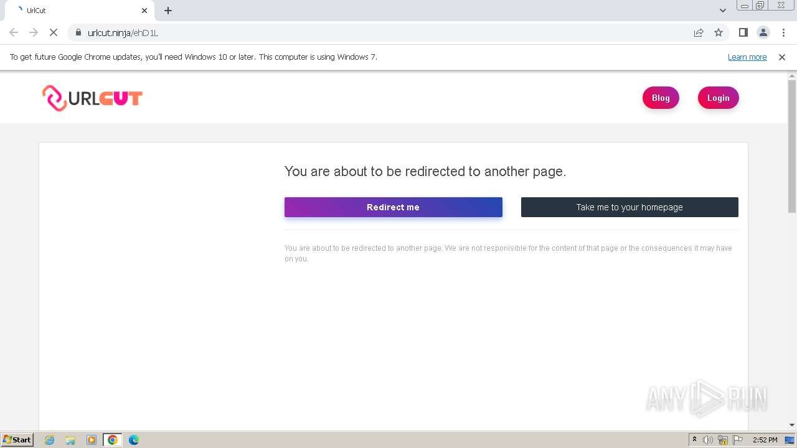Open the side panel

click(743, 32)
